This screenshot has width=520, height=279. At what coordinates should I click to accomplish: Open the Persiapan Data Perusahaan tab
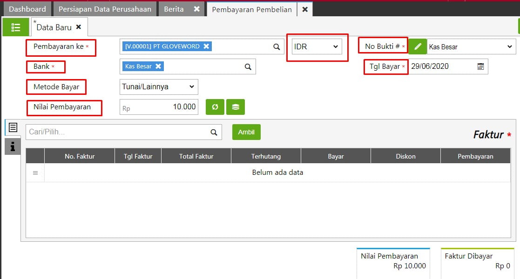(105, 9)
